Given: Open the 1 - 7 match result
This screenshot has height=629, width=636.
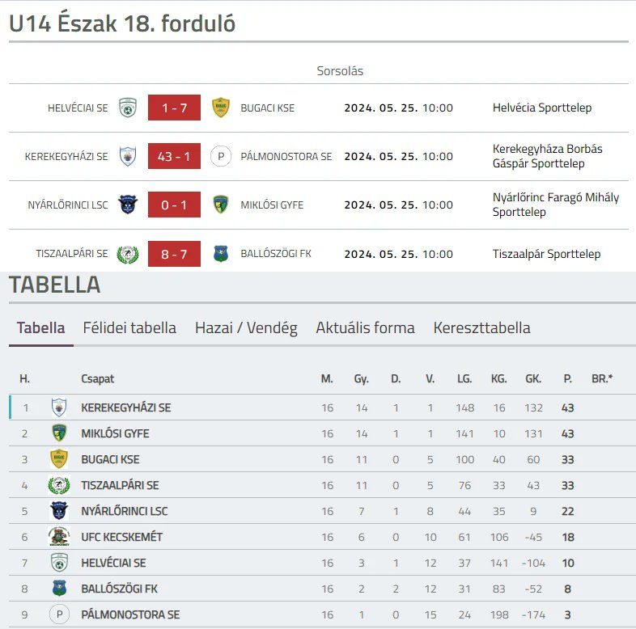Looking at the screenshot, I should point(174,108).
